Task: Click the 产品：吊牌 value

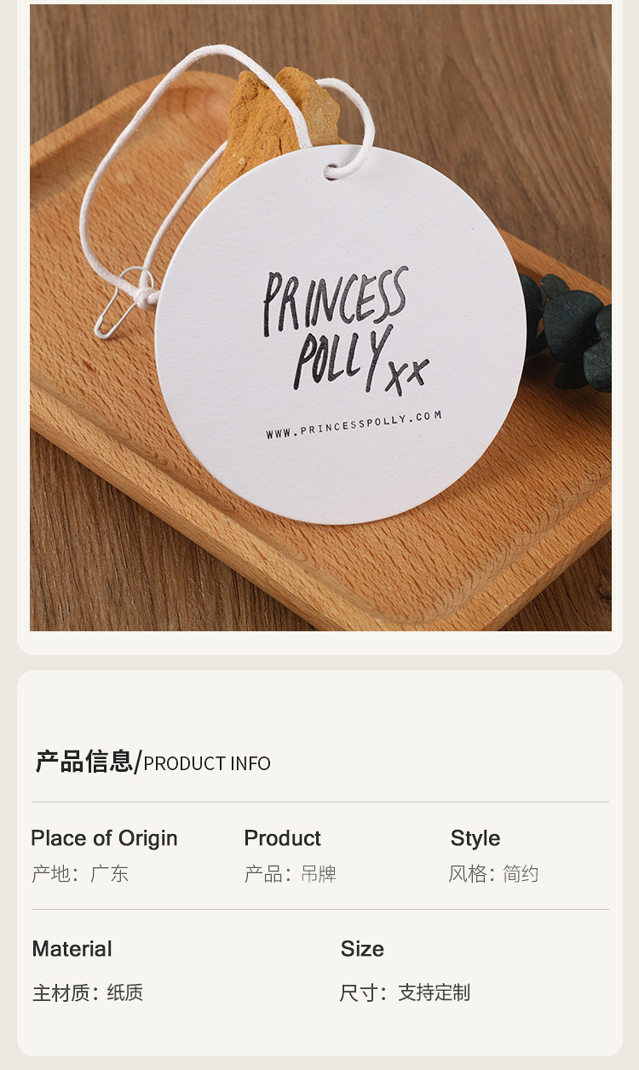Action: 291,874
